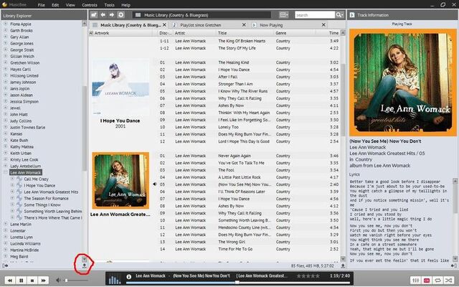
Task: Select Lady Antebellum in Library Explorer
Action: [26, 166]
